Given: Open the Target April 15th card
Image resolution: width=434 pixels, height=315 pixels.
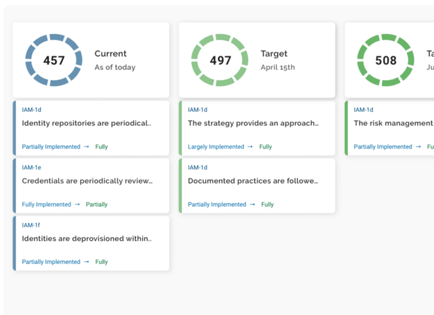Looking at the screenshot, I should pos(257,60).
